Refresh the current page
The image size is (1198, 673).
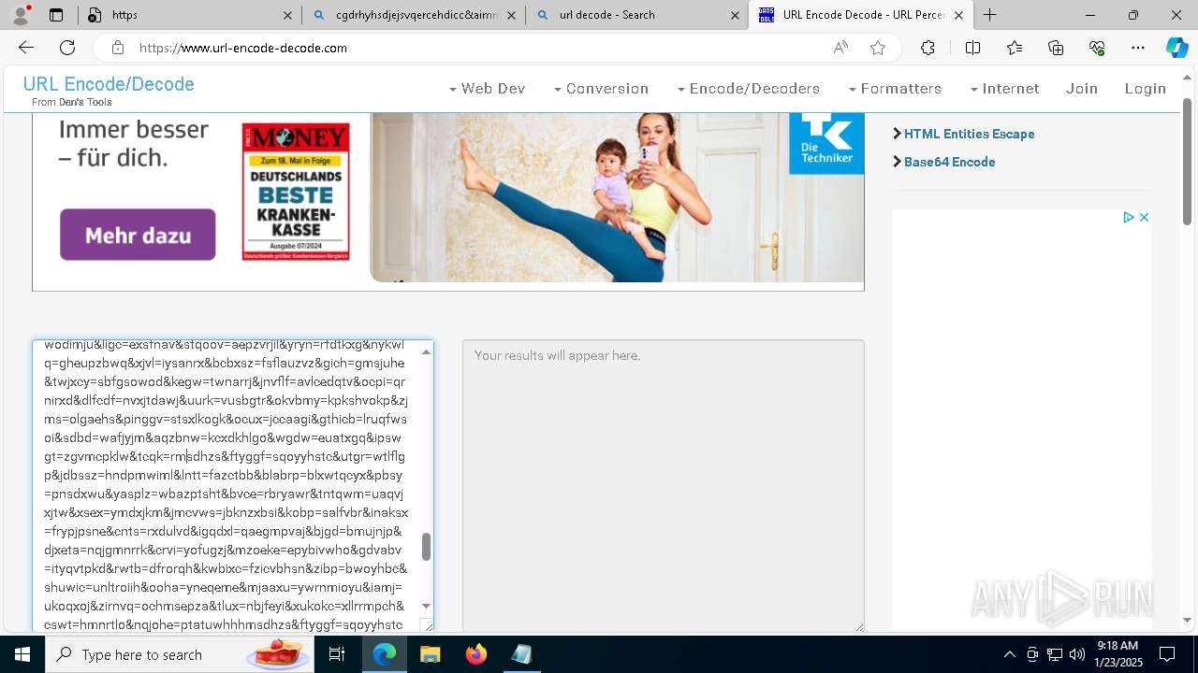67,48
